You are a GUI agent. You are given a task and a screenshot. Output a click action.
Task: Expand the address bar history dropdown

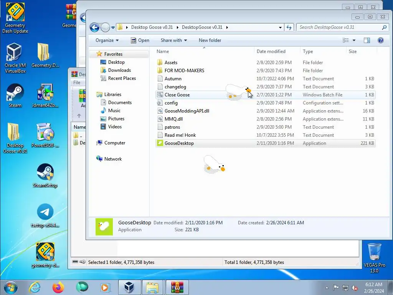(280, 27)
